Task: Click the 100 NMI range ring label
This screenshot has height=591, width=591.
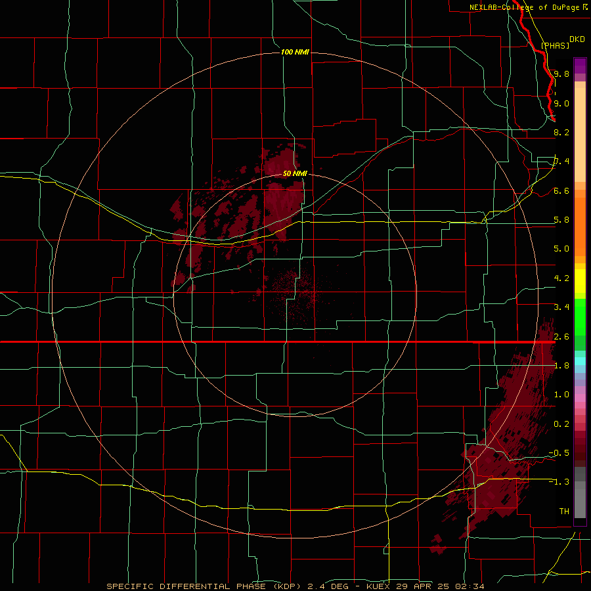Action: coord(295,52)
